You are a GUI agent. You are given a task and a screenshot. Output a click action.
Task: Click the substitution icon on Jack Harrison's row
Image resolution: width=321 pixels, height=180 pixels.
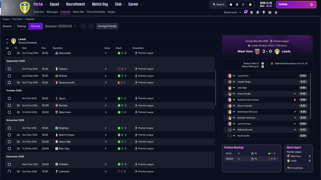click(295, 124)
